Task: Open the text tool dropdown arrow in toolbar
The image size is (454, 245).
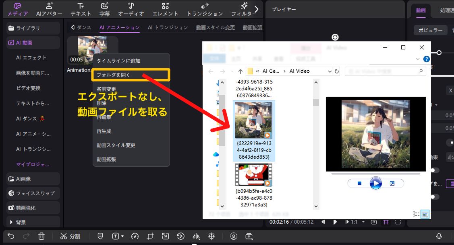Action: point(122,236)
